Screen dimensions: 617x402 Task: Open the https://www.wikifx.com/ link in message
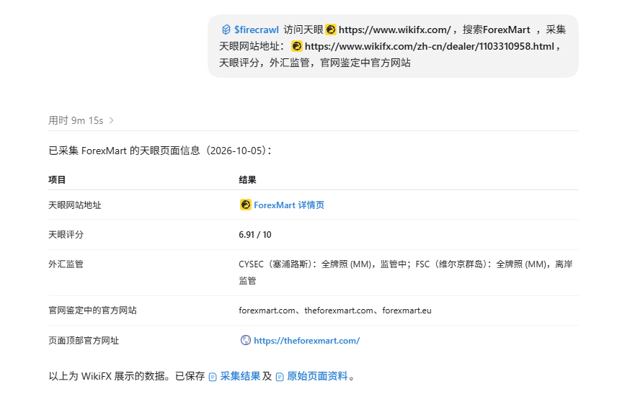coord(394,30)
